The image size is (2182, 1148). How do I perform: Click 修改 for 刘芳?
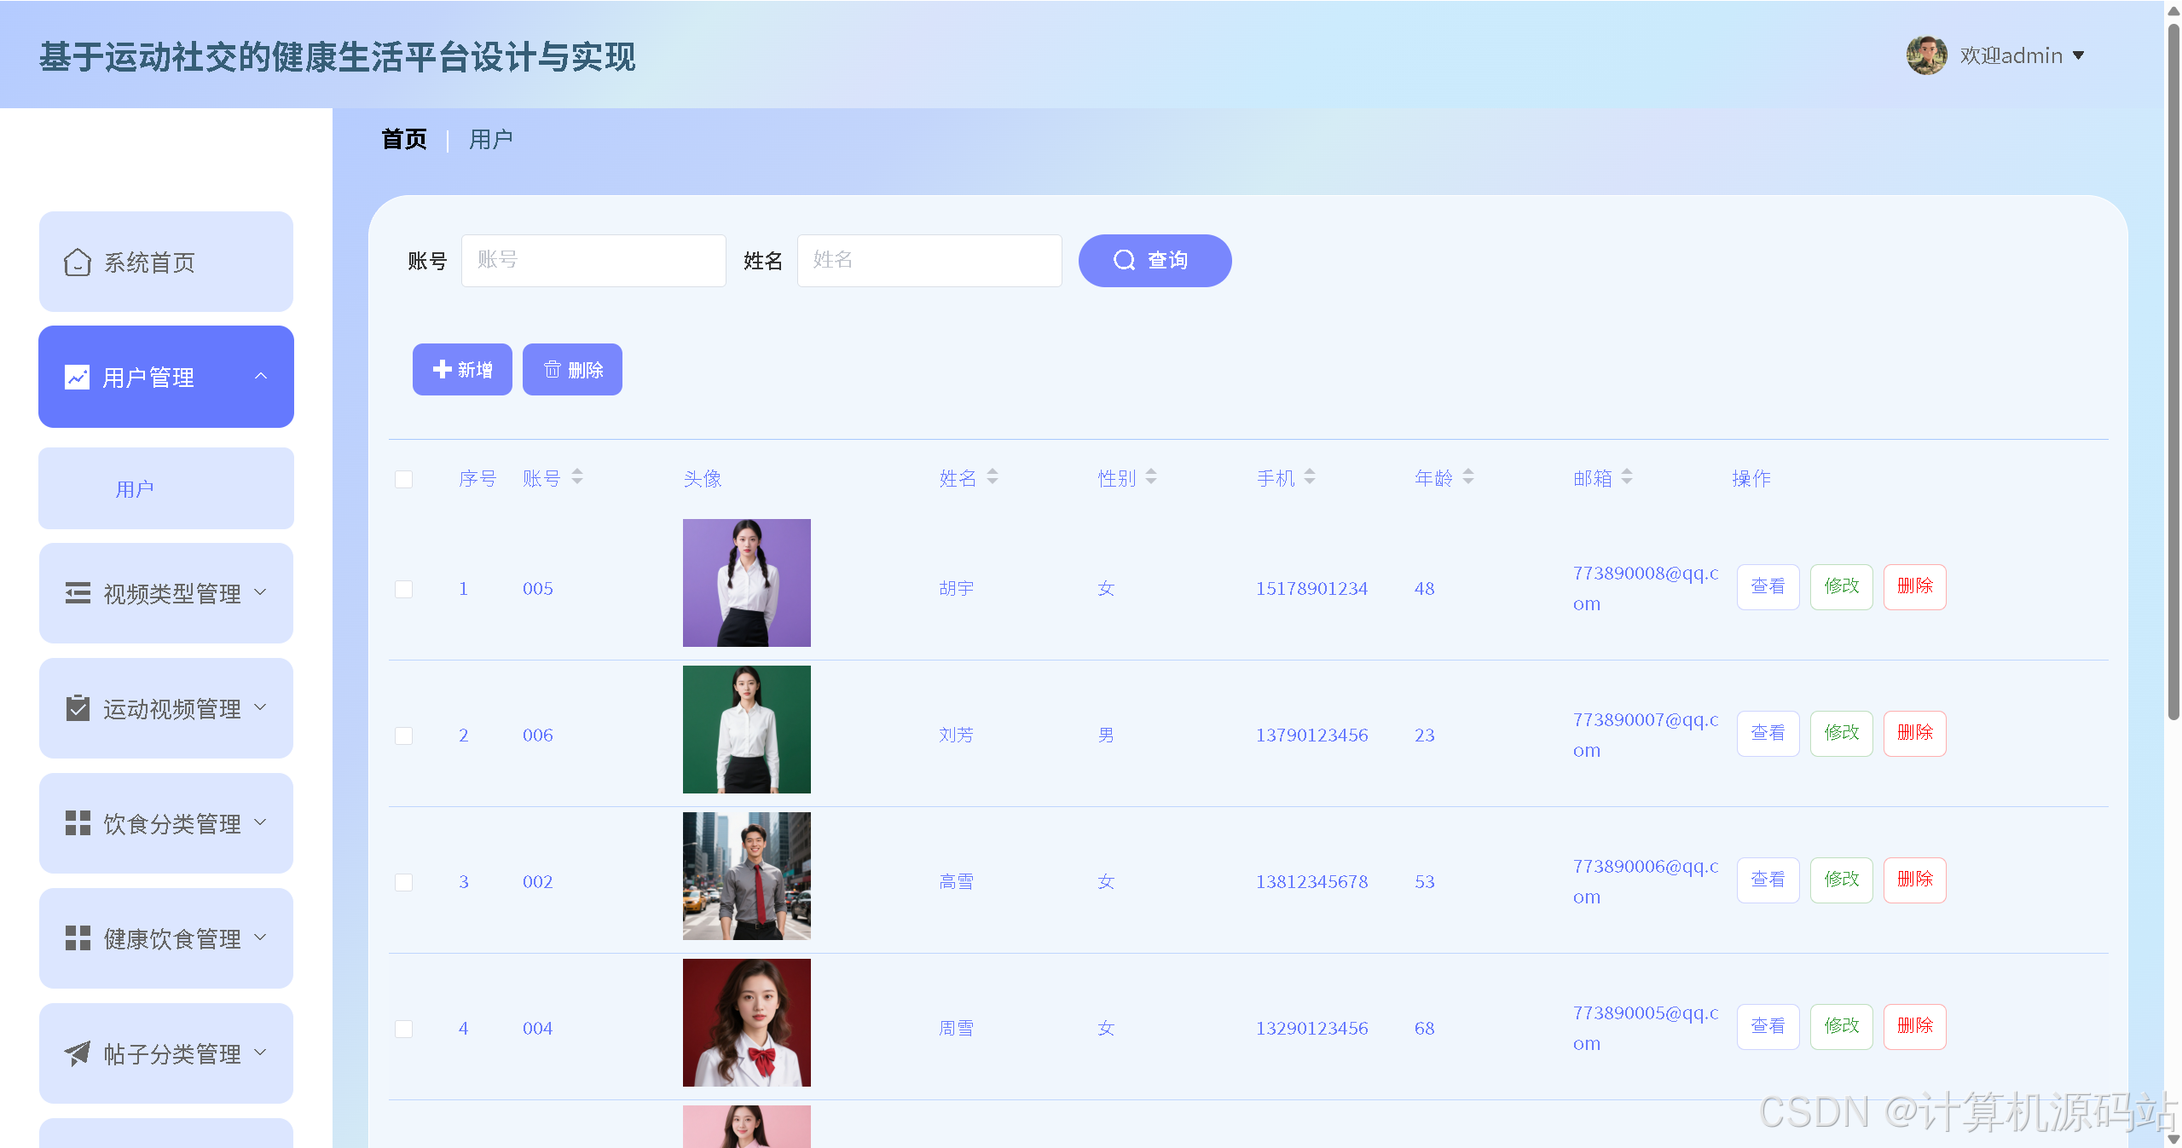[1841, 733]
